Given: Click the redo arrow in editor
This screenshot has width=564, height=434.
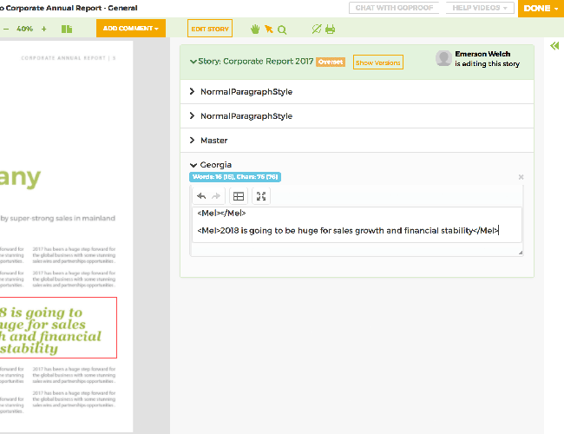Looking at the screenshot, I should click(x=217, y=196).
